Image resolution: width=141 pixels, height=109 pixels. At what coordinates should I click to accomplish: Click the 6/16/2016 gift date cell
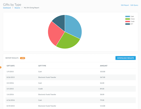[x=10, y=100]
